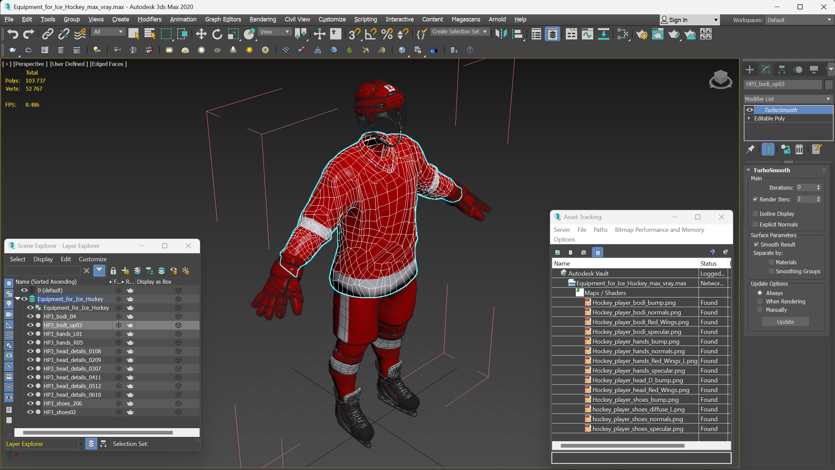Expand the Editable Poly modifier entry
Viewport: 835px width, 470px height.
pos(749,118)
